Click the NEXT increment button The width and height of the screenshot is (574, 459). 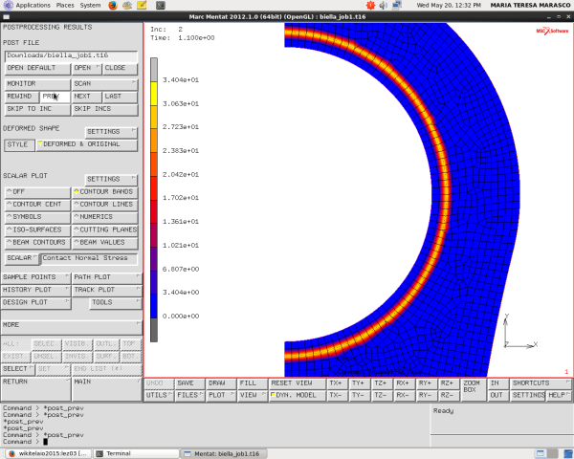[86, 97]
